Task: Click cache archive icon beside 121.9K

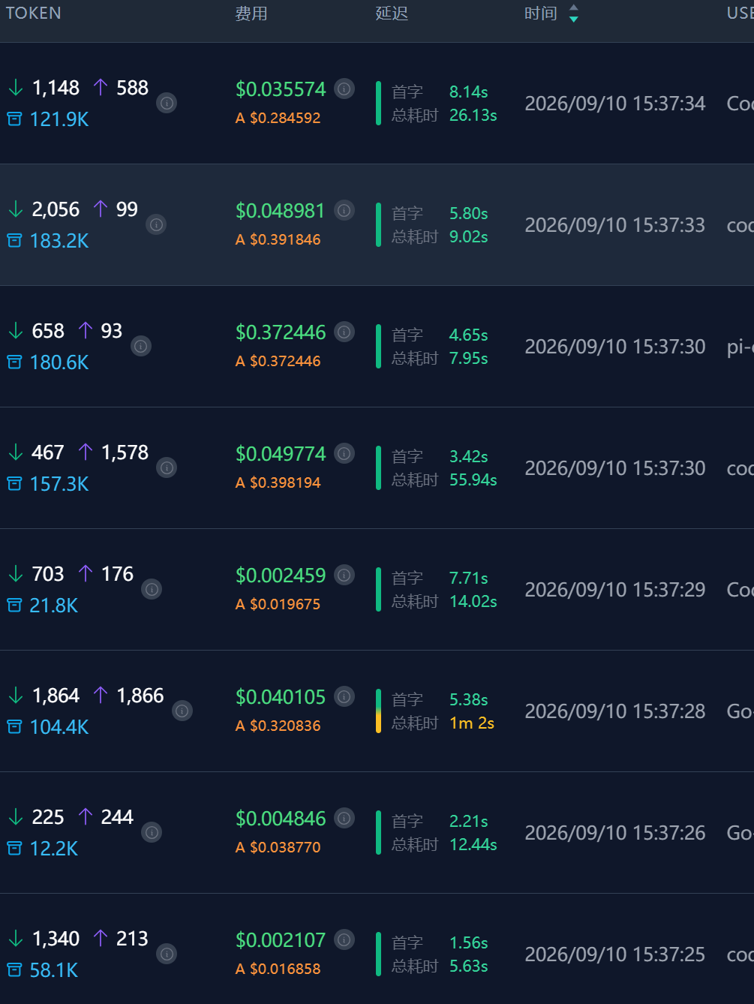Action: tap(14, 119)
